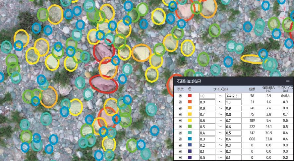Select the lower bound field of the green 0.5 row
The height and width of the screenshot is (161, 294).
point(207,127)
